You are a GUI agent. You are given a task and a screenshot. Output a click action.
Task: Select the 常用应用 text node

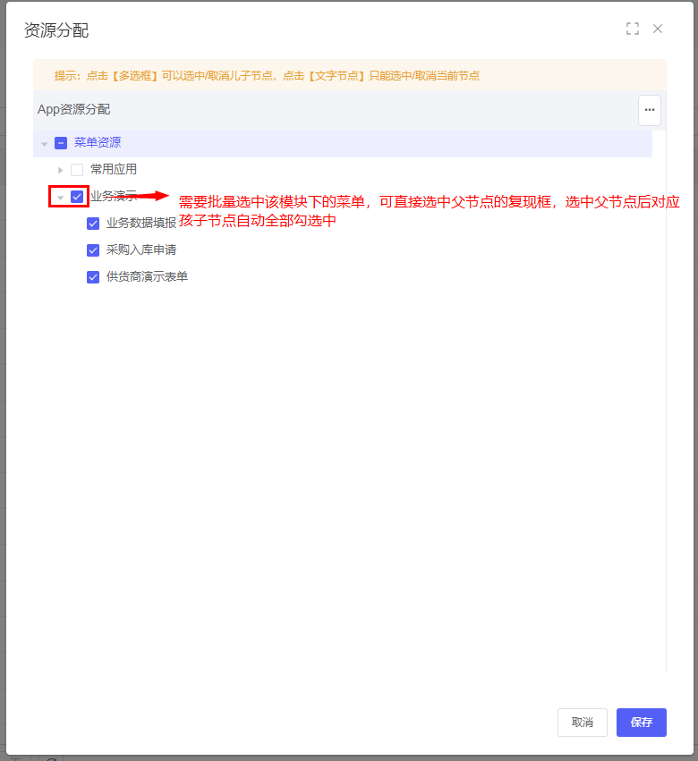coord(114,169)
